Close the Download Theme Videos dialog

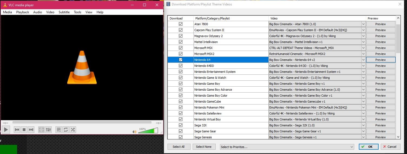tap(400, 4)
